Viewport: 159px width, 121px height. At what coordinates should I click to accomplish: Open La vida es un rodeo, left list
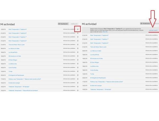tap(14, 48)
